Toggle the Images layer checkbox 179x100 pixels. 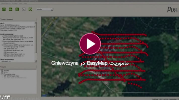pyautogui.click(x=2, y=70)
